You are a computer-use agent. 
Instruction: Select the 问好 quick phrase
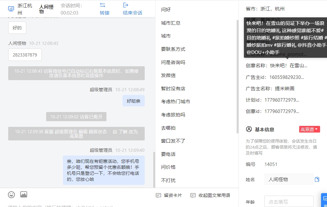click(x=166, y=9)
